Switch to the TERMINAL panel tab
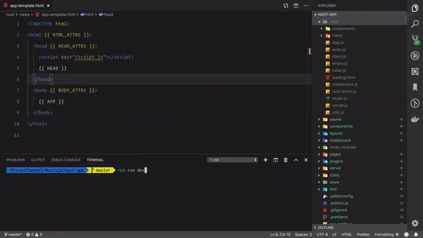Screen dimensions: 423x238 95,160
